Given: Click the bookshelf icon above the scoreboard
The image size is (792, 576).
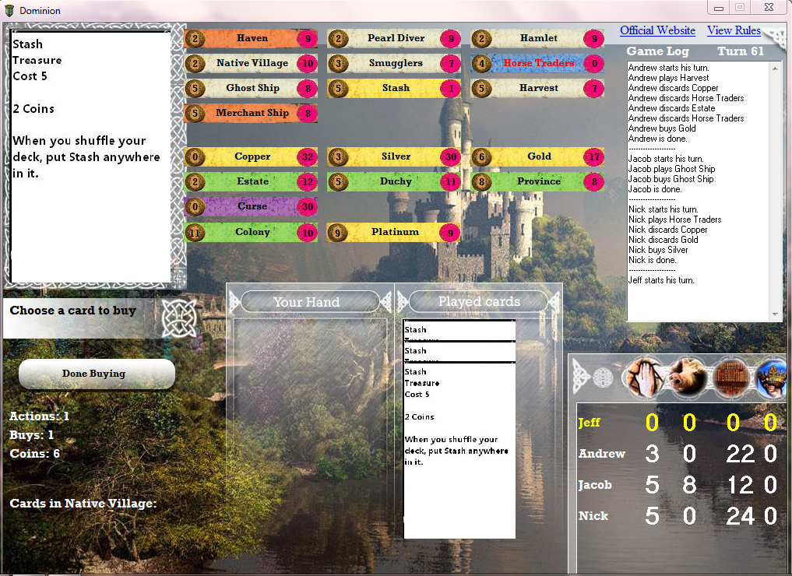Looking at the screenshot, I should [732, 377].
